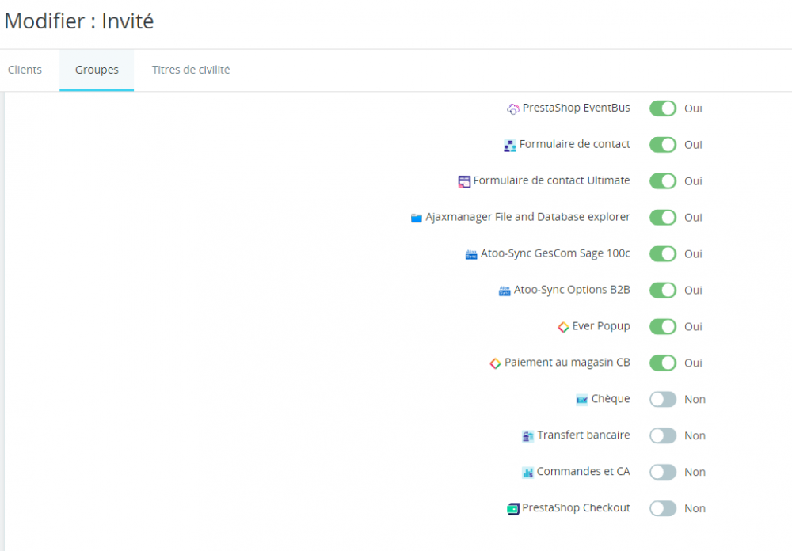
Task: Open the Titres de civilité tab
Action: [190, 70]
